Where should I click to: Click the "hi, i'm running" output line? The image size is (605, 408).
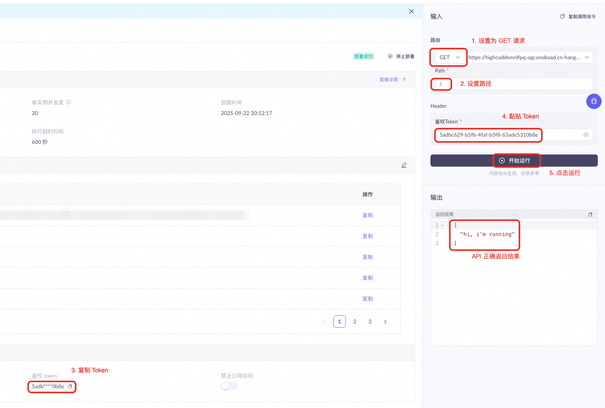coord(487,234)
